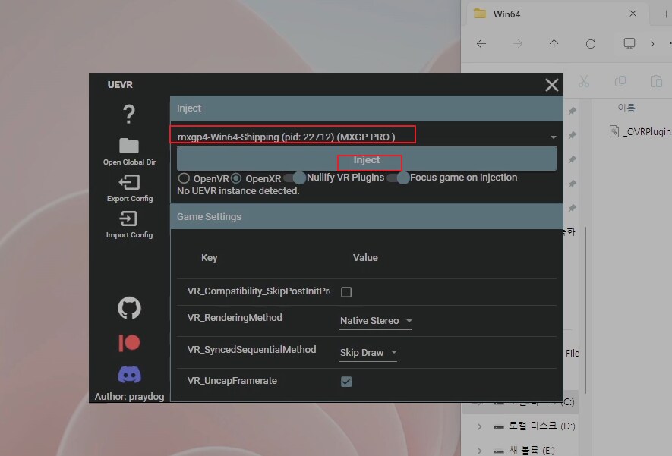Viewport: 672px width, 456px height.
Task: Click the refresh icon in File Explorer
Action: click(590, 44)
